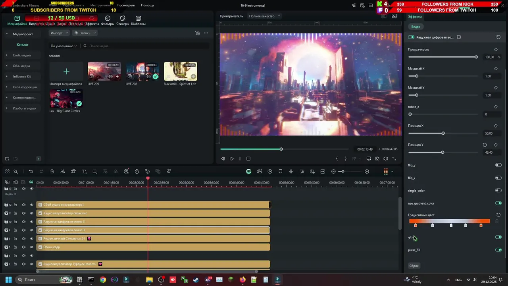Select the Огонь кадр clip
Image resolution: width=508 pixels, height=286 pixels.
tap(153, 247)
